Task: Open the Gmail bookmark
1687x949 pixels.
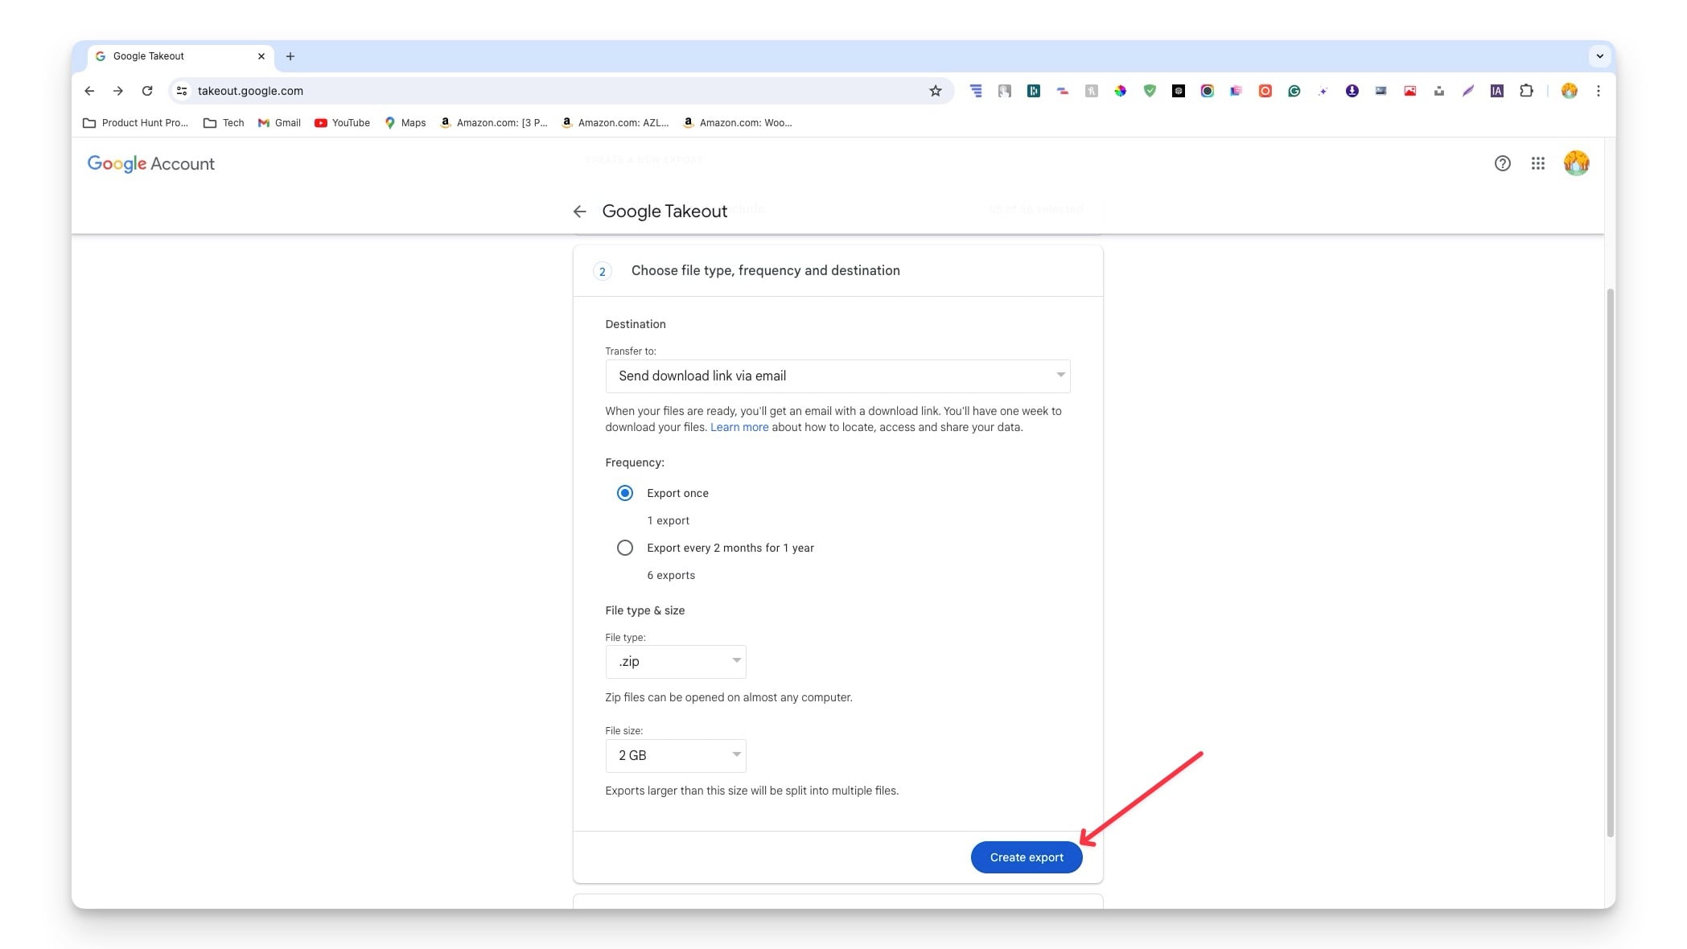Action: [279, 123]
